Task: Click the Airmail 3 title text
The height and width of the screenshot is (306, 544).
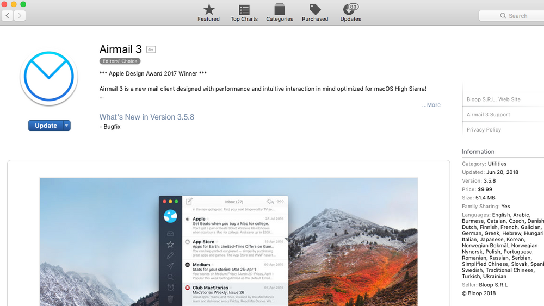Action: (x=121, y=49)
